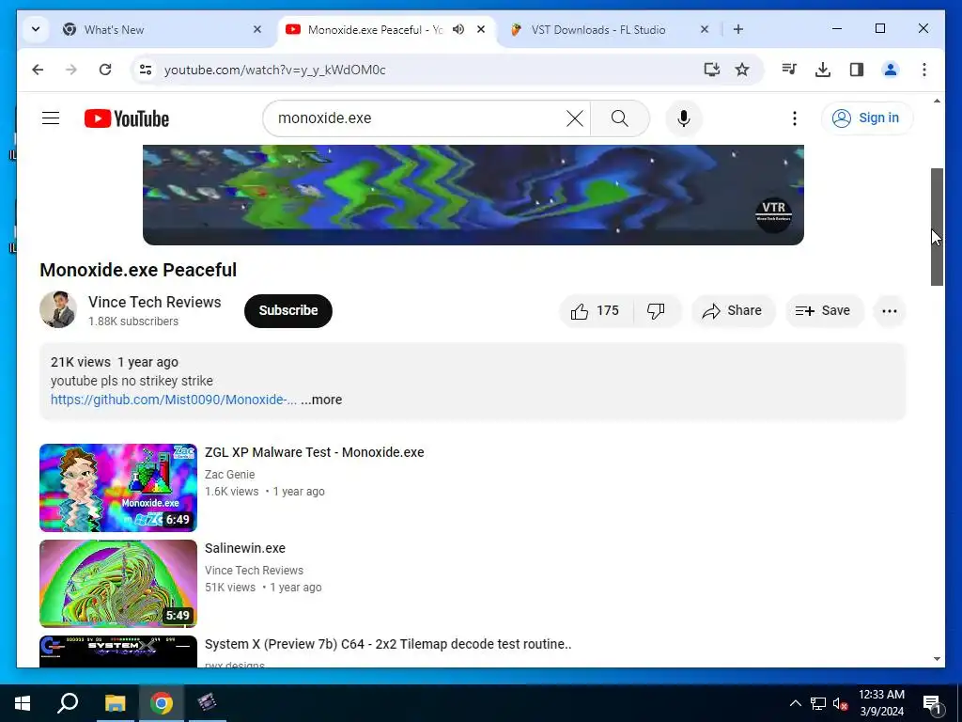Open Windows taskbar search
962x722 pixels.
68,703
